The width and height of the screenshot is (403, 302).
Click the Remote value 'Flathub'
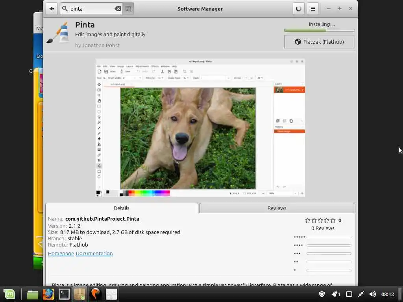pyautogui.click(x=79, y=245)
